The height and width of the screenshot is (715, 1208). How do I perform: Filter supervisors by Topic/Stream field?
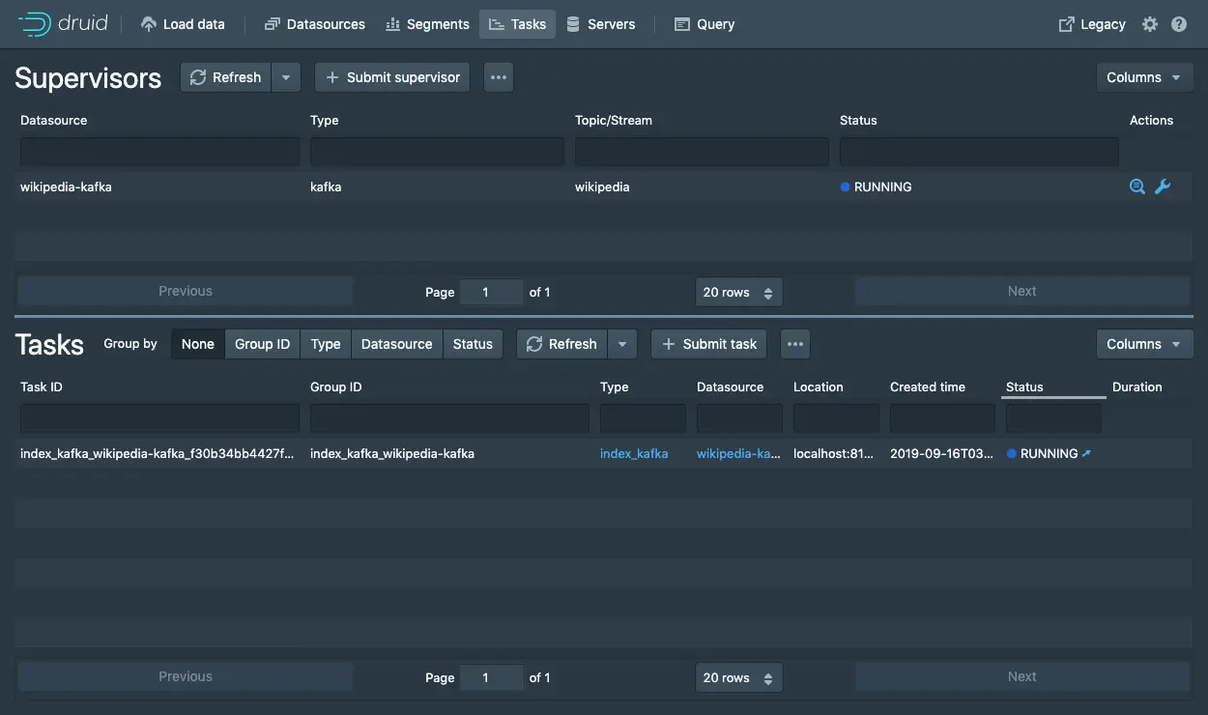point(702,151)
